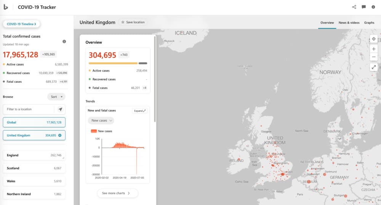Screen dimensions: 381x205
Task: Click the UK total 304,695 figure
Action: 102,55
